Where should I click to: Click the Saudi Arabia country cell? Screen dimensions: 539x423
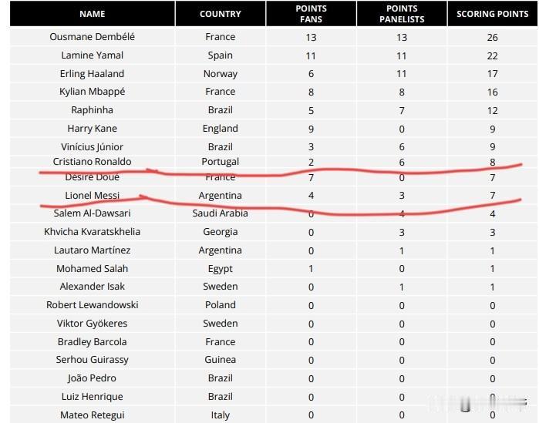(x=220, y=213)
